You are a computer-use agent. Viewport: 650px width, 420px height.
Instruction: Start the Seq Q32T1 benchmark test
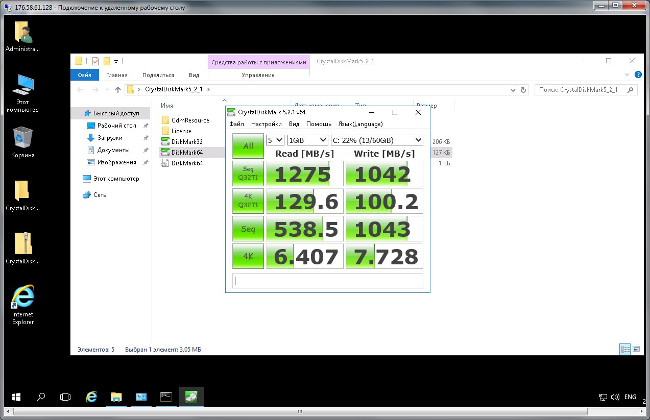[248, 174]
